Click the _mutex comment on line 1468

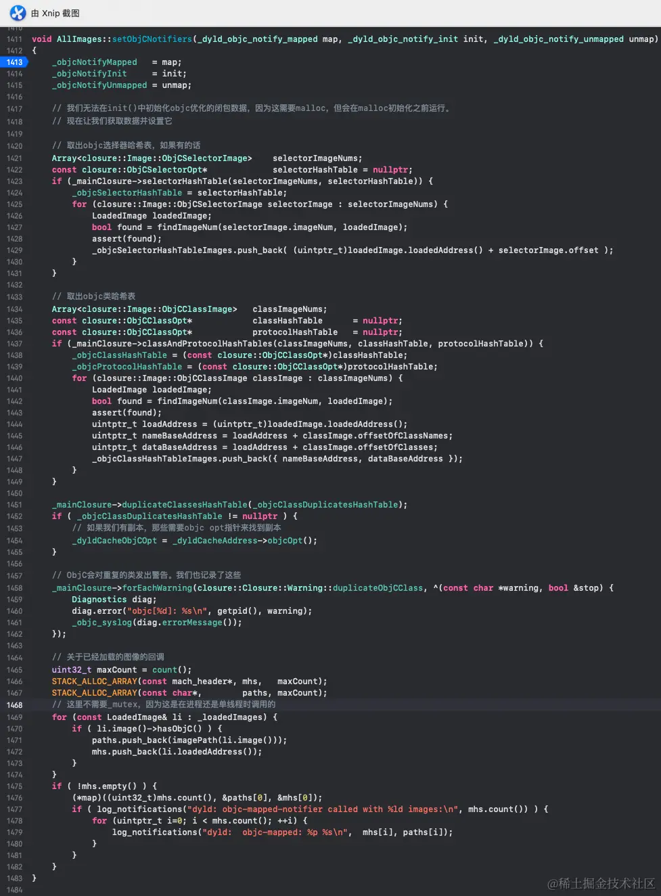(x=164, y=704)
